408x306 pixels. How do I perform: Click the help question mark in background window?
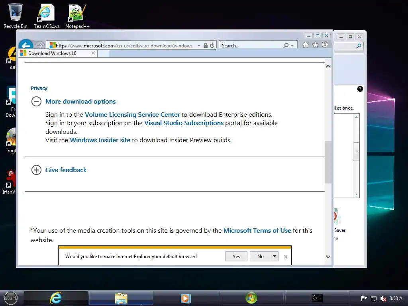tap(360, 89)
